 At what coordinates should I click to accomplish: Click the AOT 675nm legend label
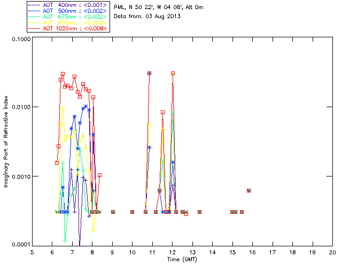click(x=75, y=17)
